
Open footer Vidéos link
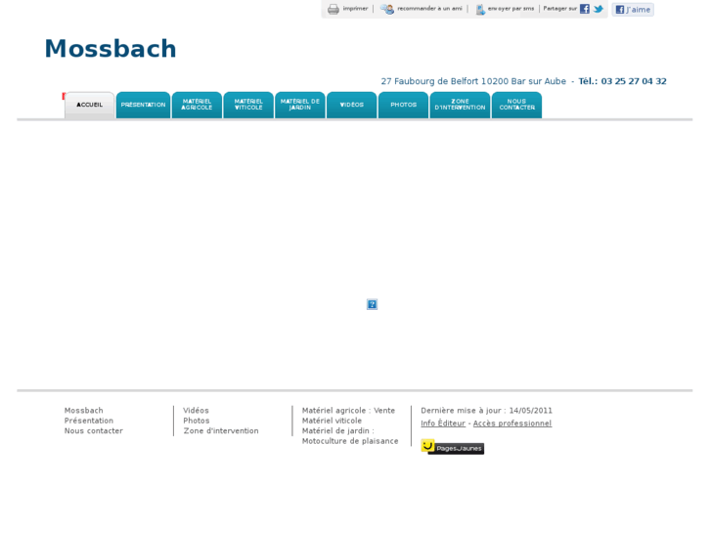pos(196,411)
